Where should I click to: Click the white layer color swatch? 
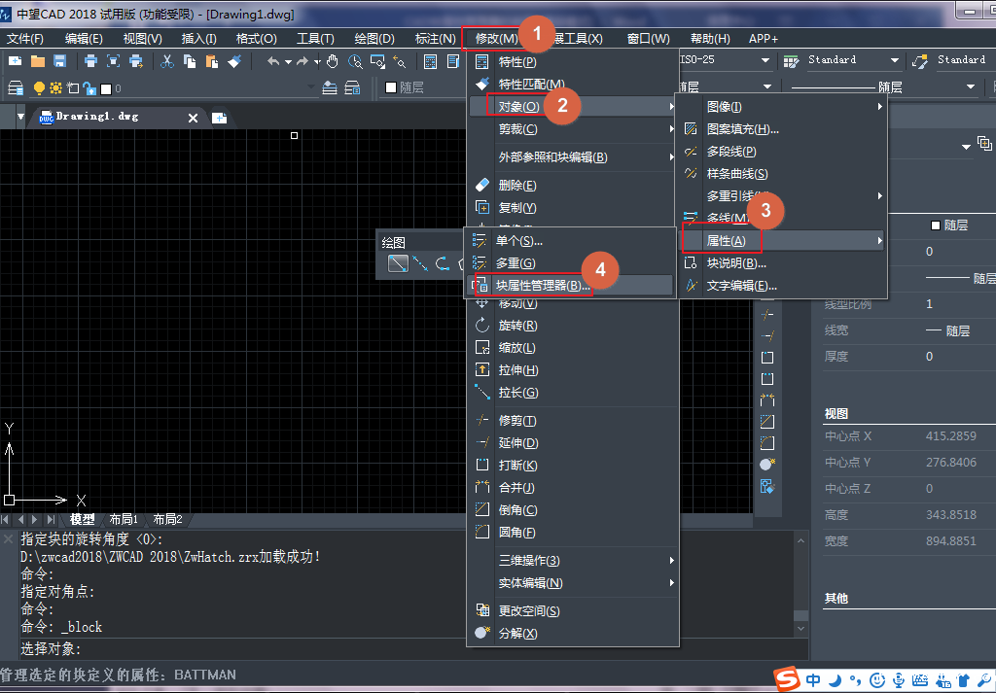[105, 88]
